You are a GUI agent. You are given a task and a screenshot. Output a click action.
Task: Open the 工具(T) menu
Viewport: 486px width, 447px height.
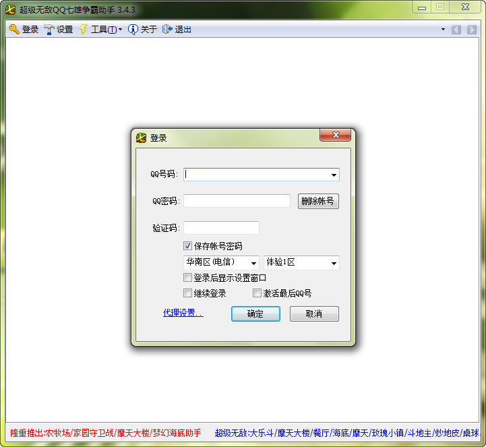[100, 30]
